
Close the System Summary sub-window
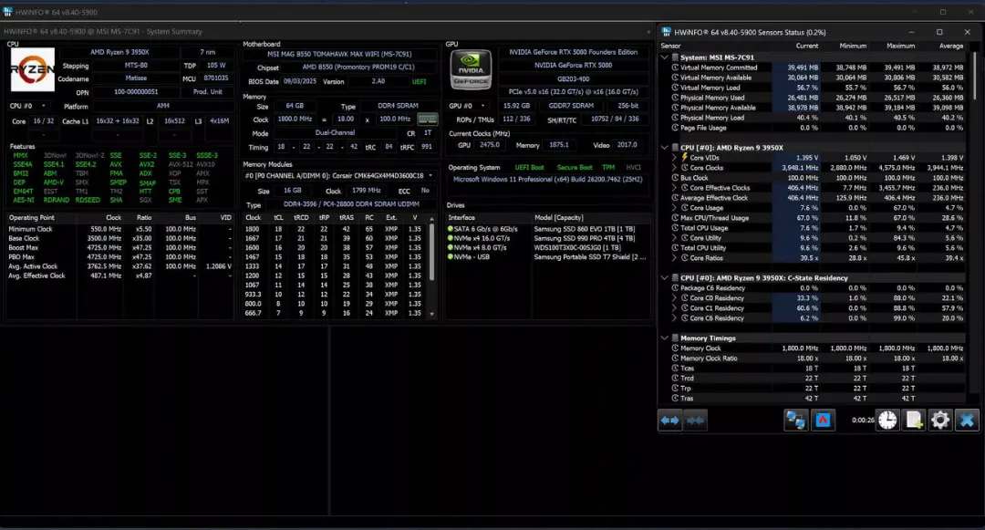tap(648, 31)
